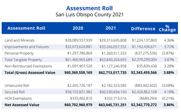Click the value $29,313,695,808
Screen dimensions: 181x112
point(113,40)
